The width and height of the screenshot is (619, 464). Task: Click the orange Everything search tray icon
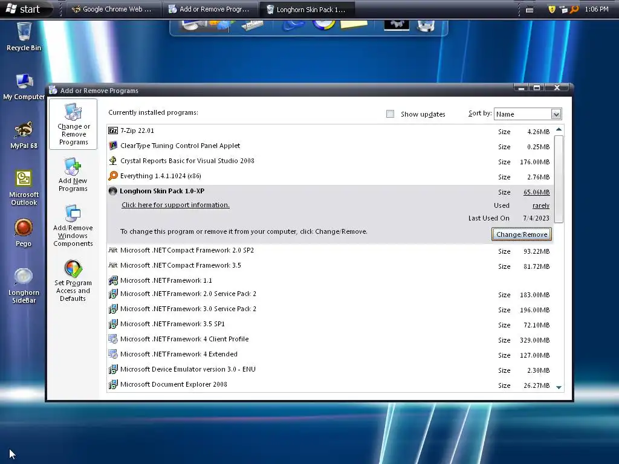574,9
